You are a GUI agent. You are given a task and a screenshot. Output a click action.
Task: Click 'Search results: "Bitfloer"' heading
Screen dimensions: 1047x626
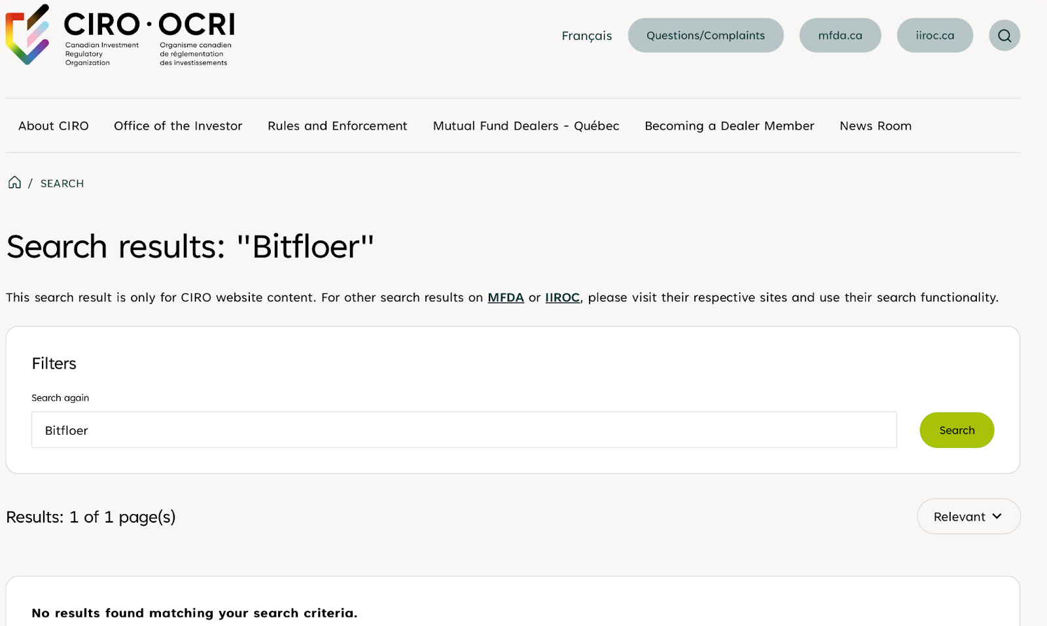[190, 247]
